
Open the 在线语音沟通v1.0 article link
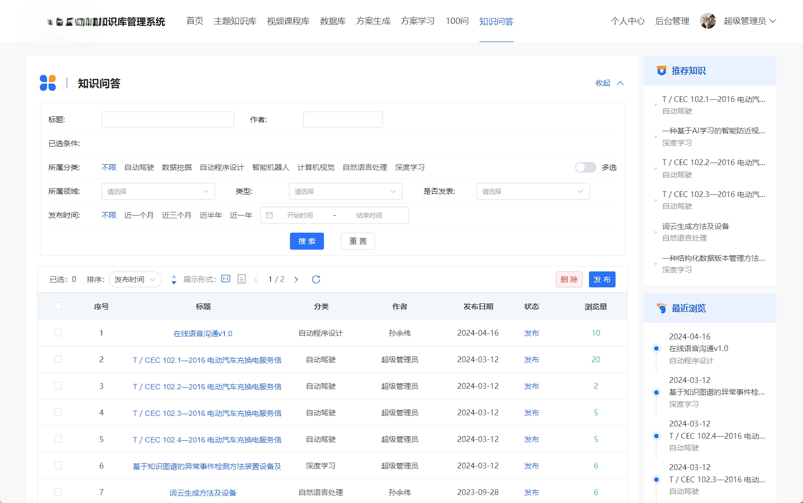pyautogui.click(x=203, y=333)
